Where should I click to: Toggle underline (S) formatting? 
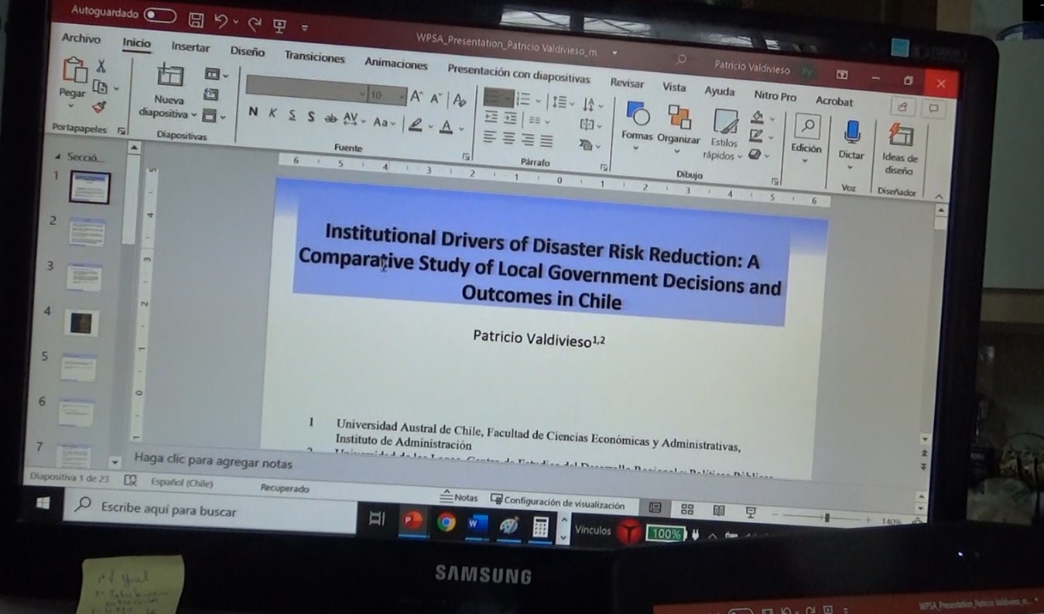tap(292, 115)
